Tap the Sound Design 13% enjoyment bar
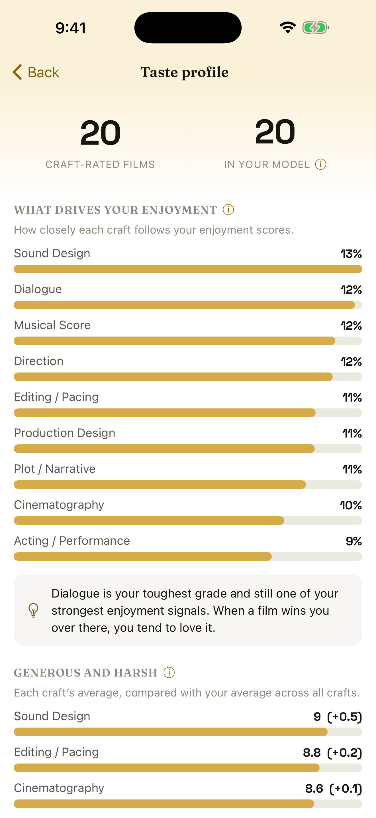The height and width of the screenshot is (818, 376). tap(188, 269)
